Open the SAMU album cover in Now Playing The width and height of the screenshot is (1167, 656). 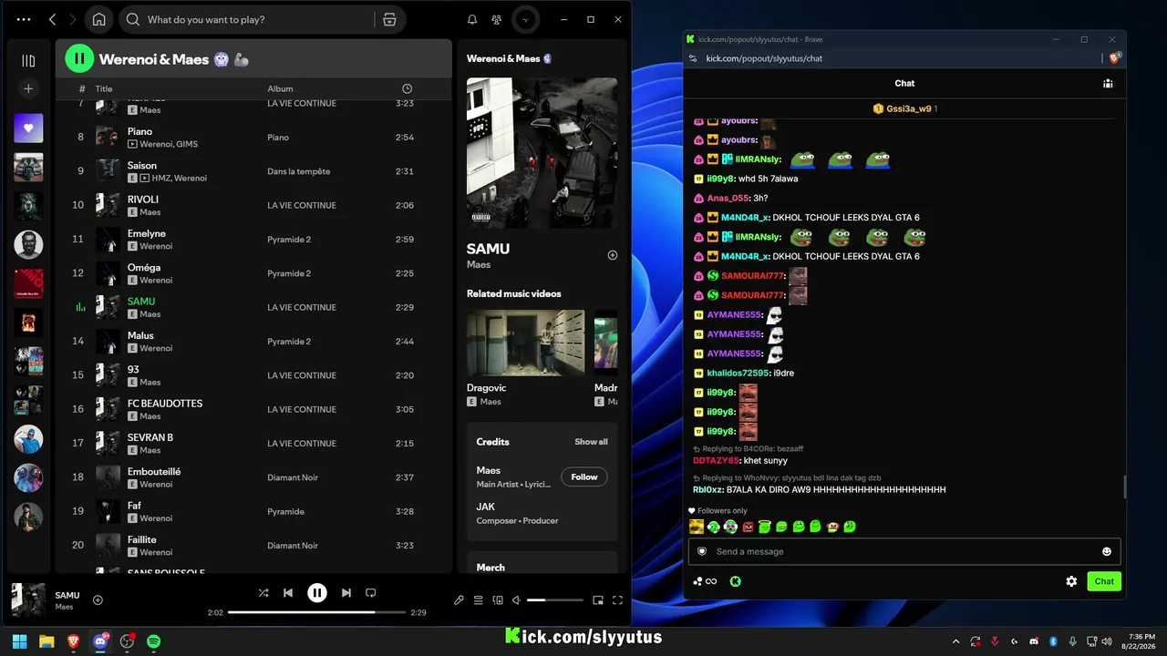point(542,152)
